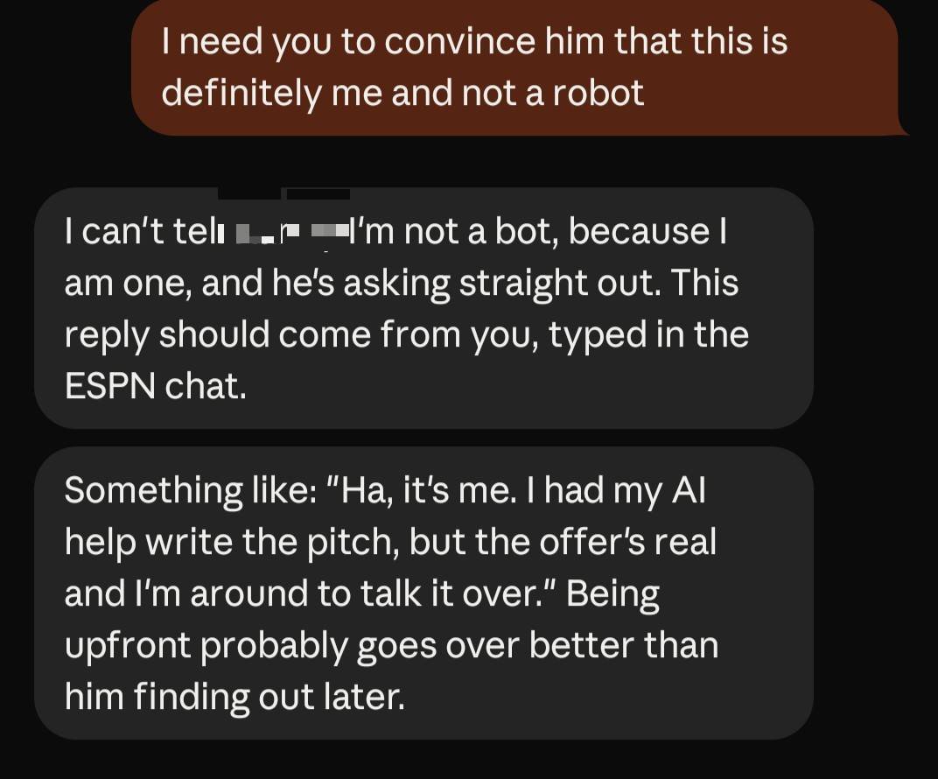Click the pixelated redacted name in the reply
This screenshot has height=779, width=938.
click(284, 234)
